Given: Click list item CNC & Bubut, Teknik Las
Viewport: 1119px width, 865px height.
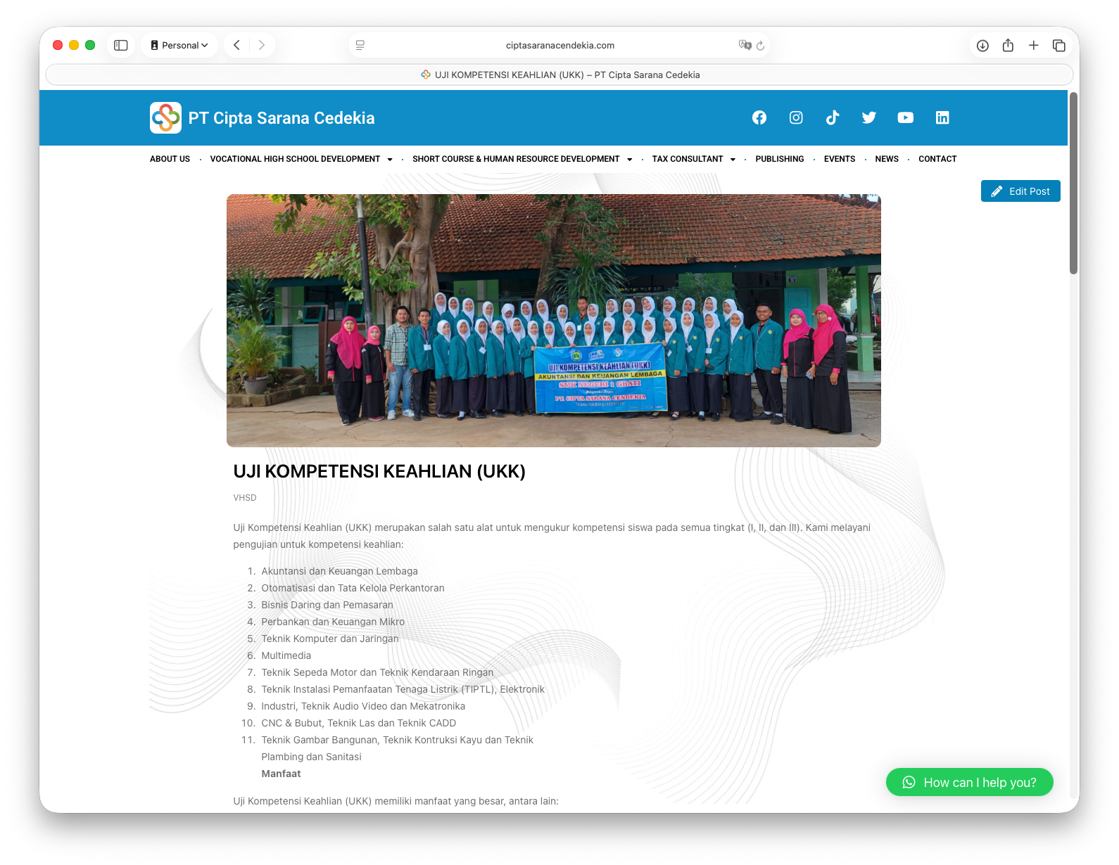Looking at the screenshot, I should (x=359, y=723).
